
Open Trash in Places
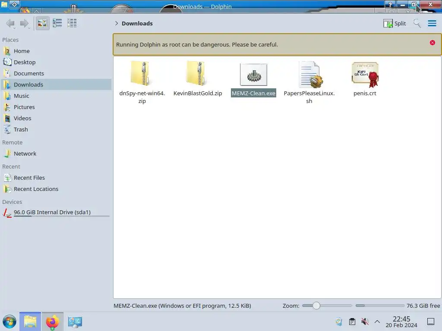tap(56, 130)
